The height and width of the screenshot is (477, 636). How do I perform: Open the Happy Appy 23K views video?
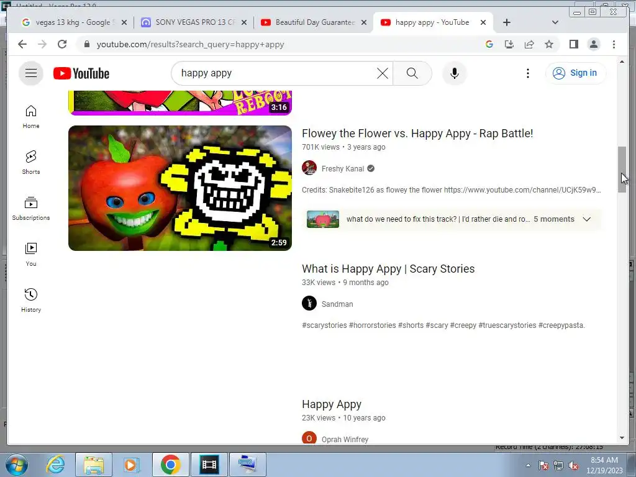point(332,404)
